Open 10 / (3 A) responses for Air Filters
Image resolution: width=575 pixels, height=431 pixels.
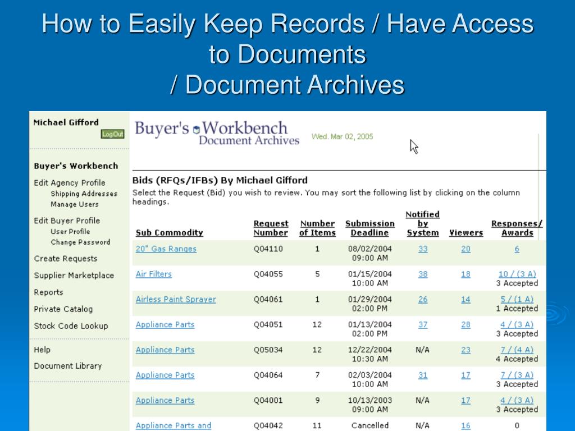[x=517, y=274]
